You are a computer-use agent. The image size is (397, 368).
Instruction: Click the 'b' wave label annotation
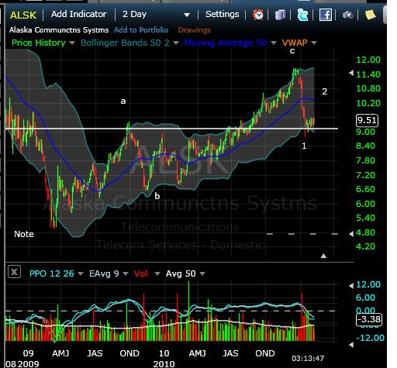[x=157, y=196]
